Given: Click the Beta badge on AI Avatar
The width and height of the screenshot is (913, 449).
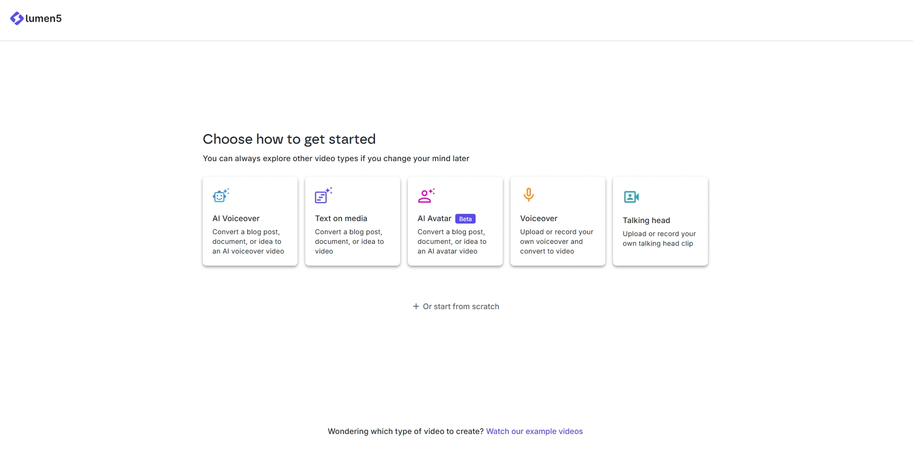Looking at the screenshot, I should click(x=465, y=219).
